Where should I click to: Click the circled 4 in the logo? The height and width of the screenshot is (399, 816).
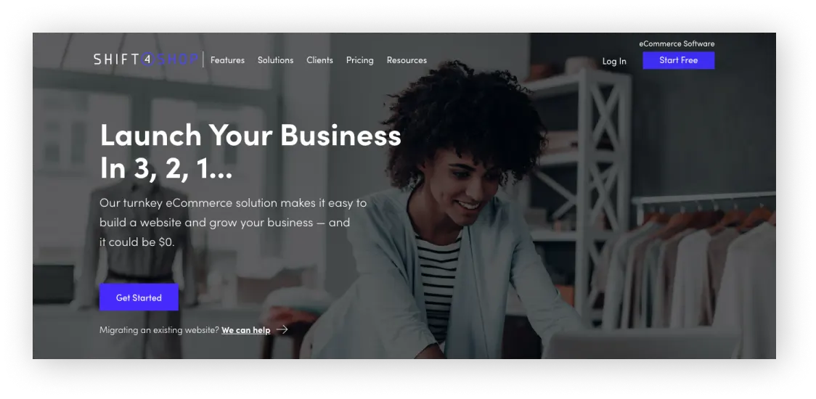[x=148, y=59]
